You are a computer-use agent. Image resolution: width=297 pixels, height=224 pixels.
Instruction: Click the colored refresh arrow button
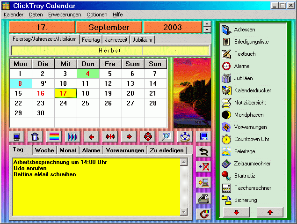[x=203, y=214]
